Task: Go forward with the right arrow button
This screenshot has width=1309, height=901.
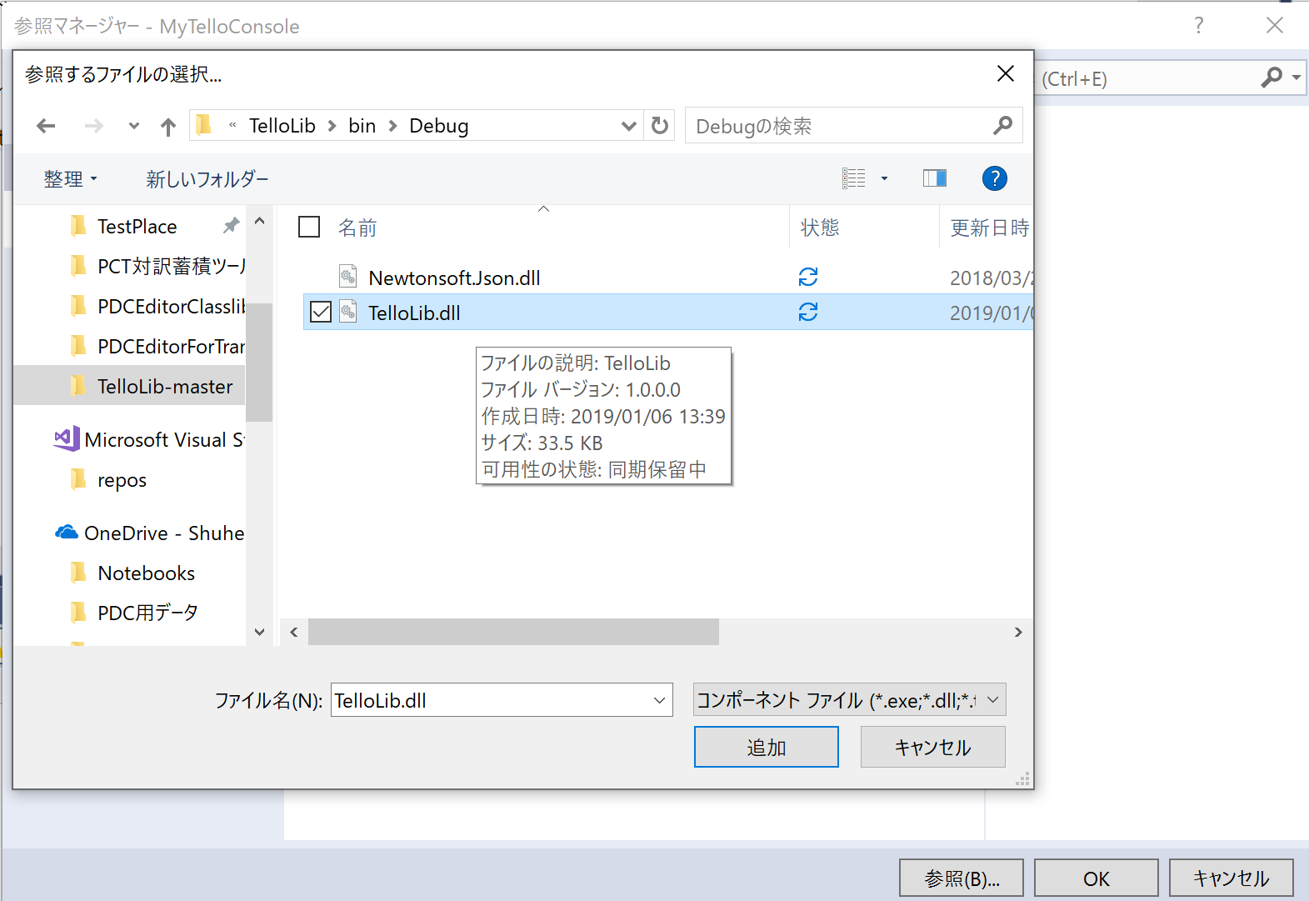Action: (x=94, y=126)
